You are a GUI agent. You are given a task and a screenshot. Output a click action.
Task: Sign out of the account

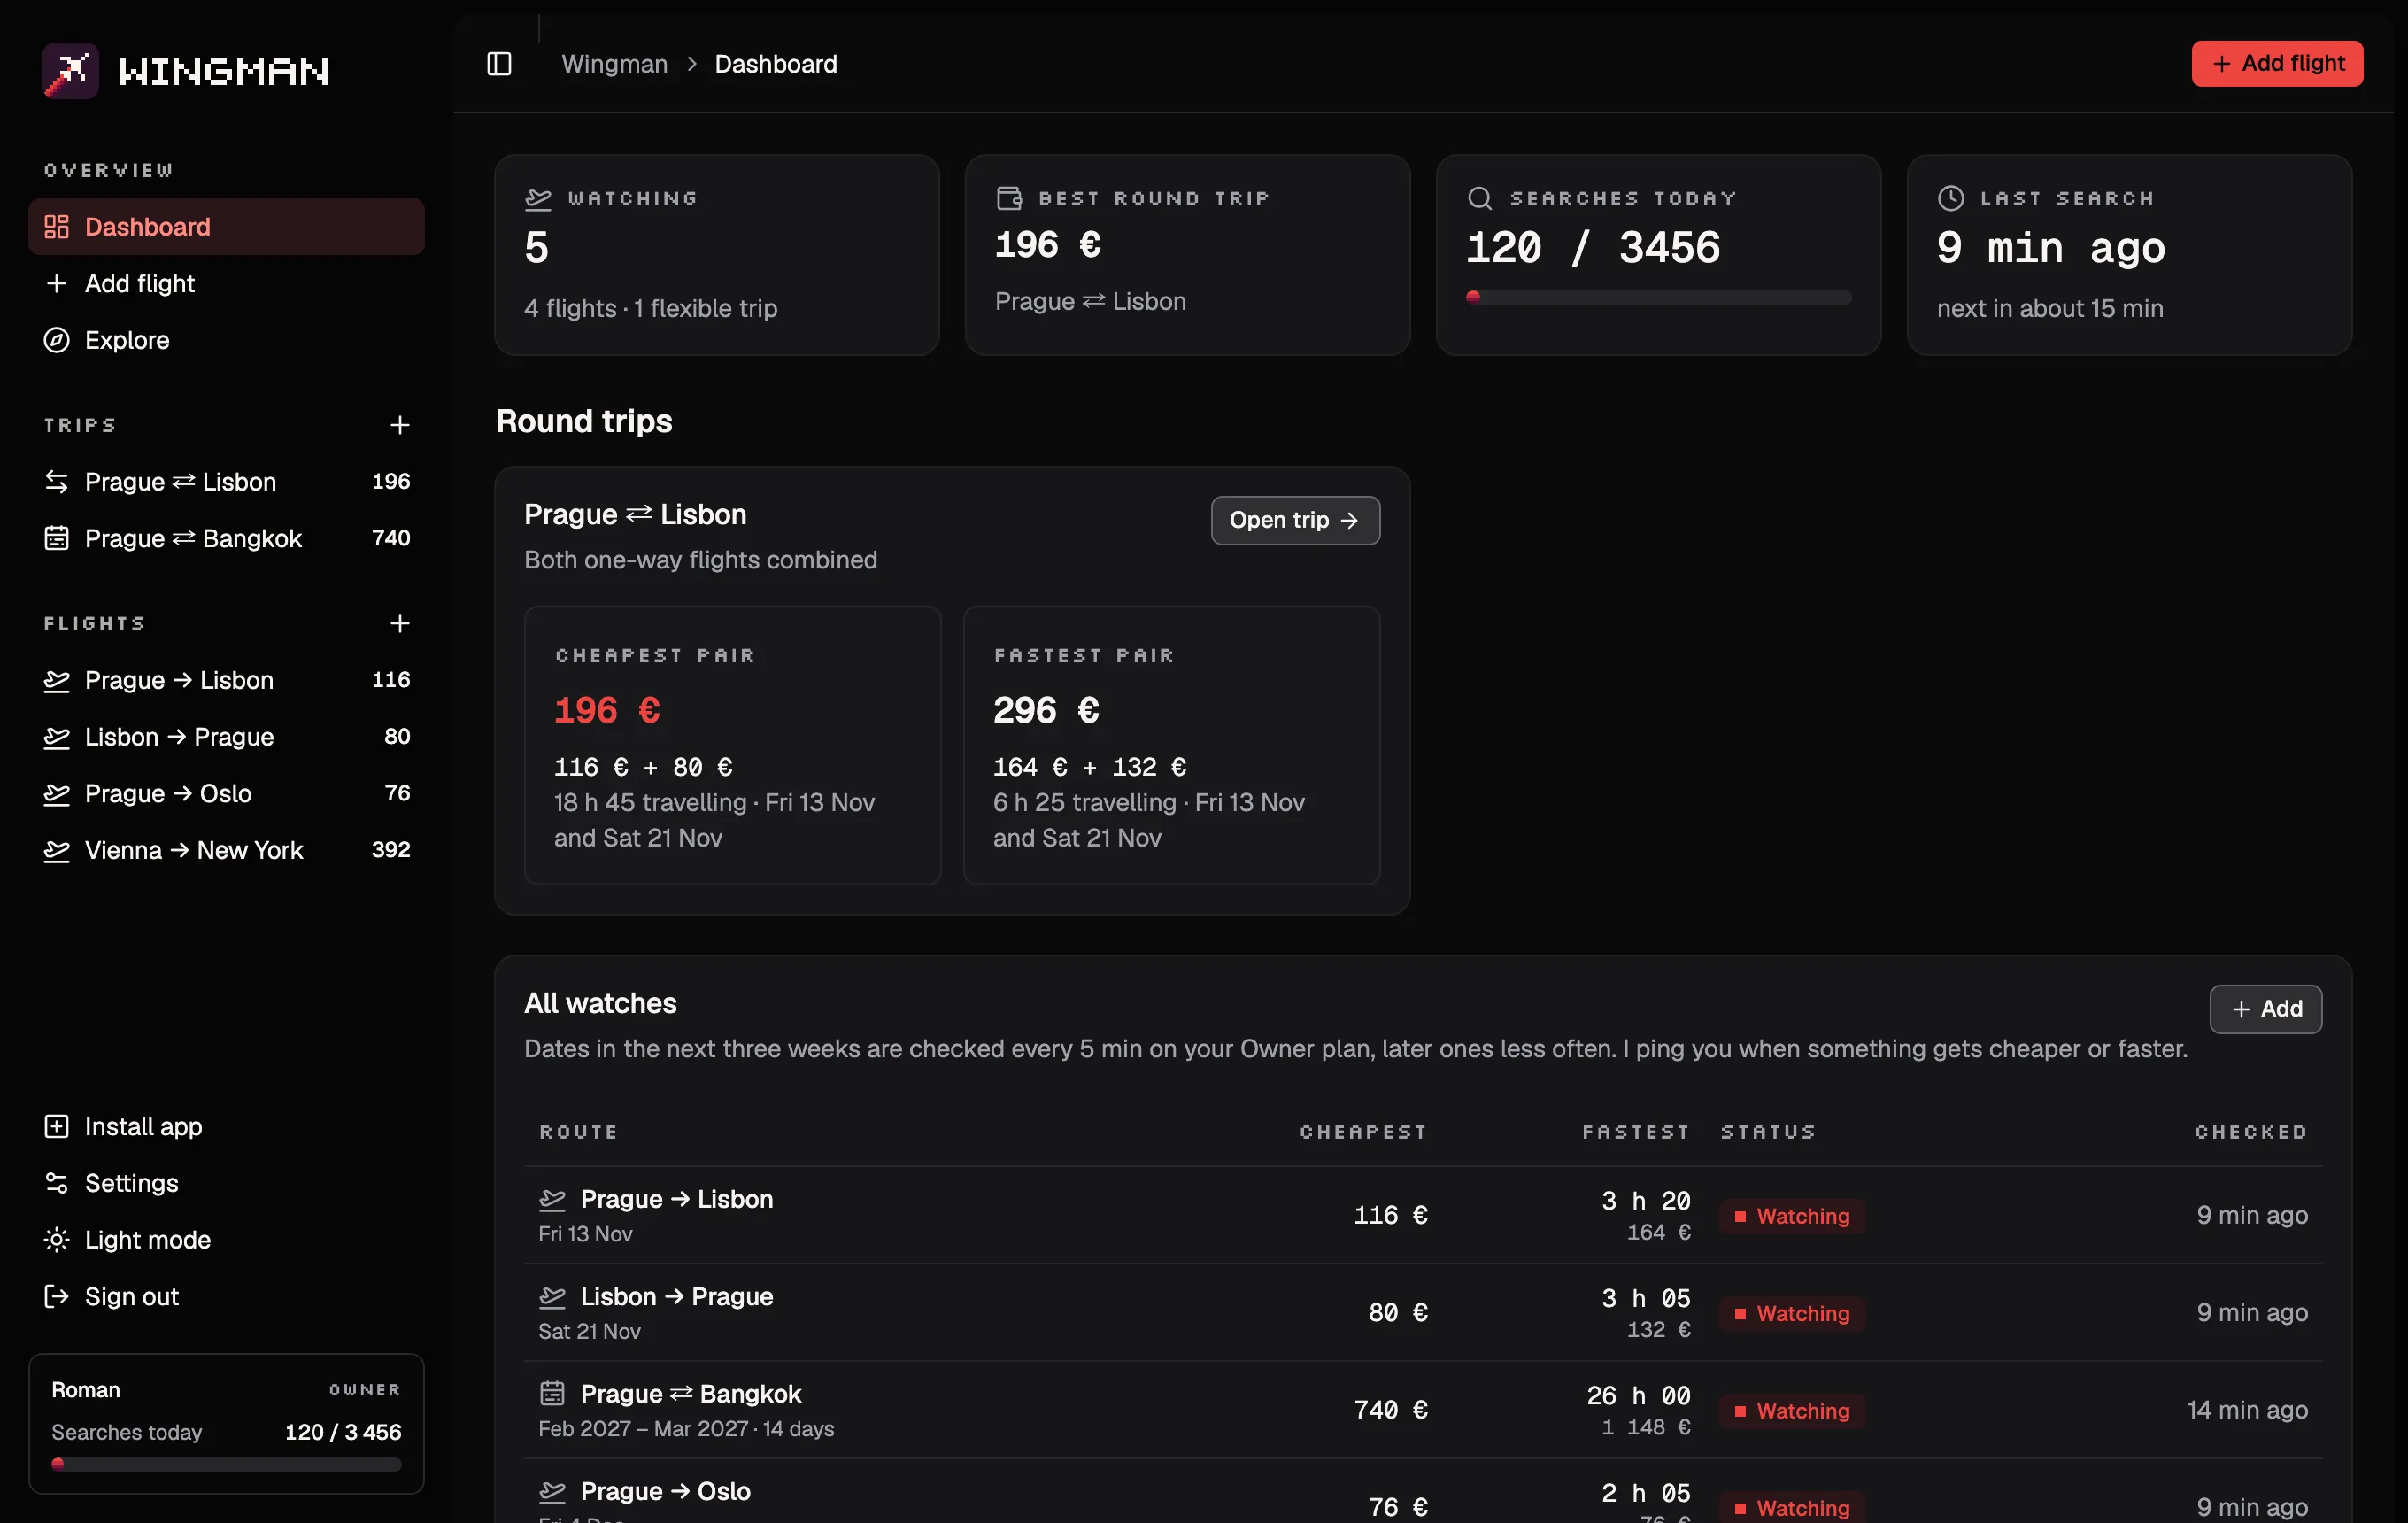(x=227, y=1297)
